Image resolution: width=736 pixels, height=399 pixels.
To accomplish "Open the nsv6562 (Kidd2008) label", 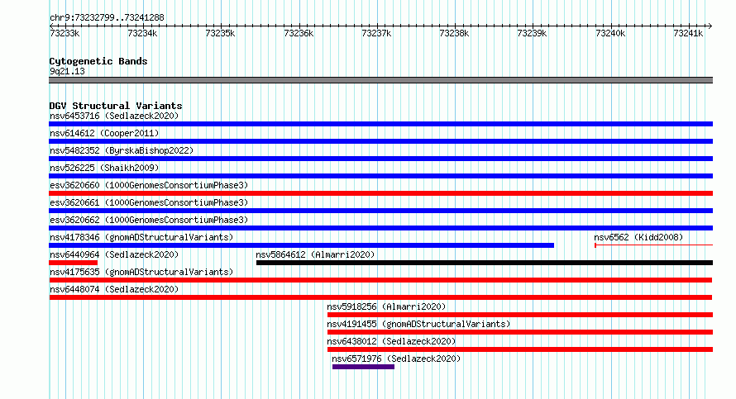I will 638,237.
